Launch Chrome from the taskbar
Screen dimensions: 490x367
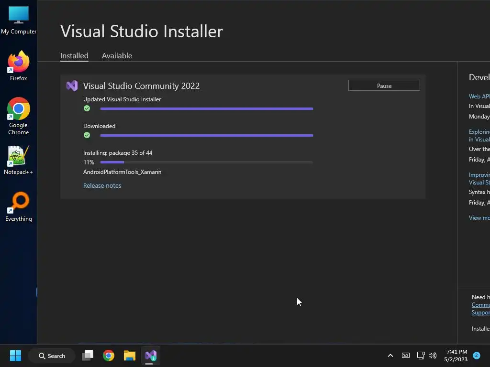tap(109, 356)
